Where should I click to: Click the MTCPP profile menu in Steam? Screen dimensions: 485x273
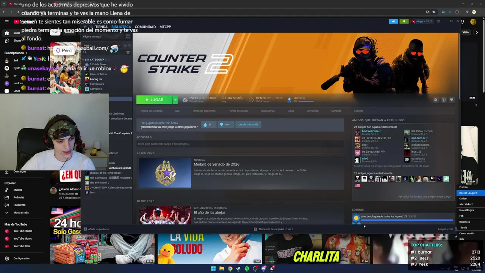(165, 27)
